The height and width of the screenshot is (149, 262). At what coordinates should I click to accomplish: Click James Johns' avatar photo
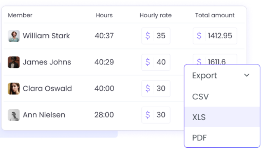[14, 62]
